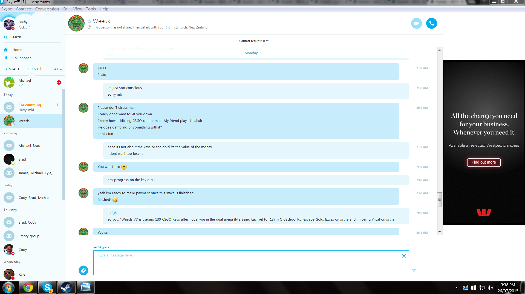Image resolution: width=525 pixels, height=294 pixels.
Task: Click the Monday date separator
Action: pyautogui.click(x=251, y=53)
